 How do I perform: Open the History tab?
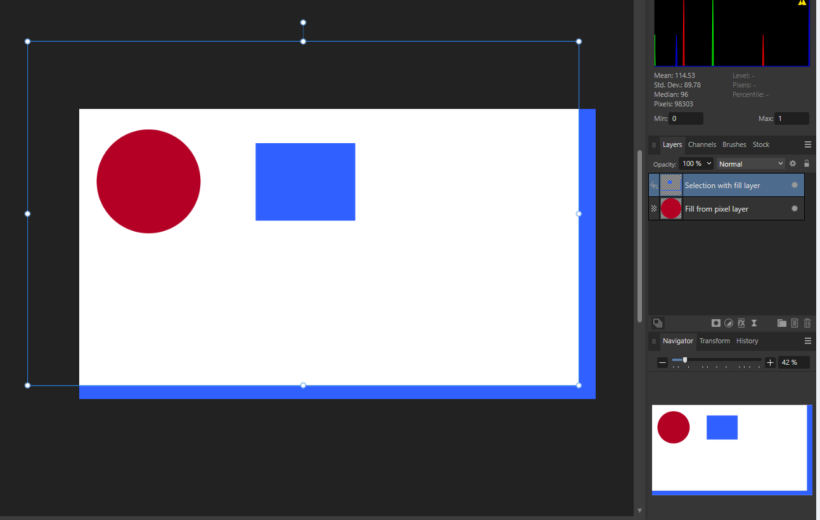pos(747,341)
